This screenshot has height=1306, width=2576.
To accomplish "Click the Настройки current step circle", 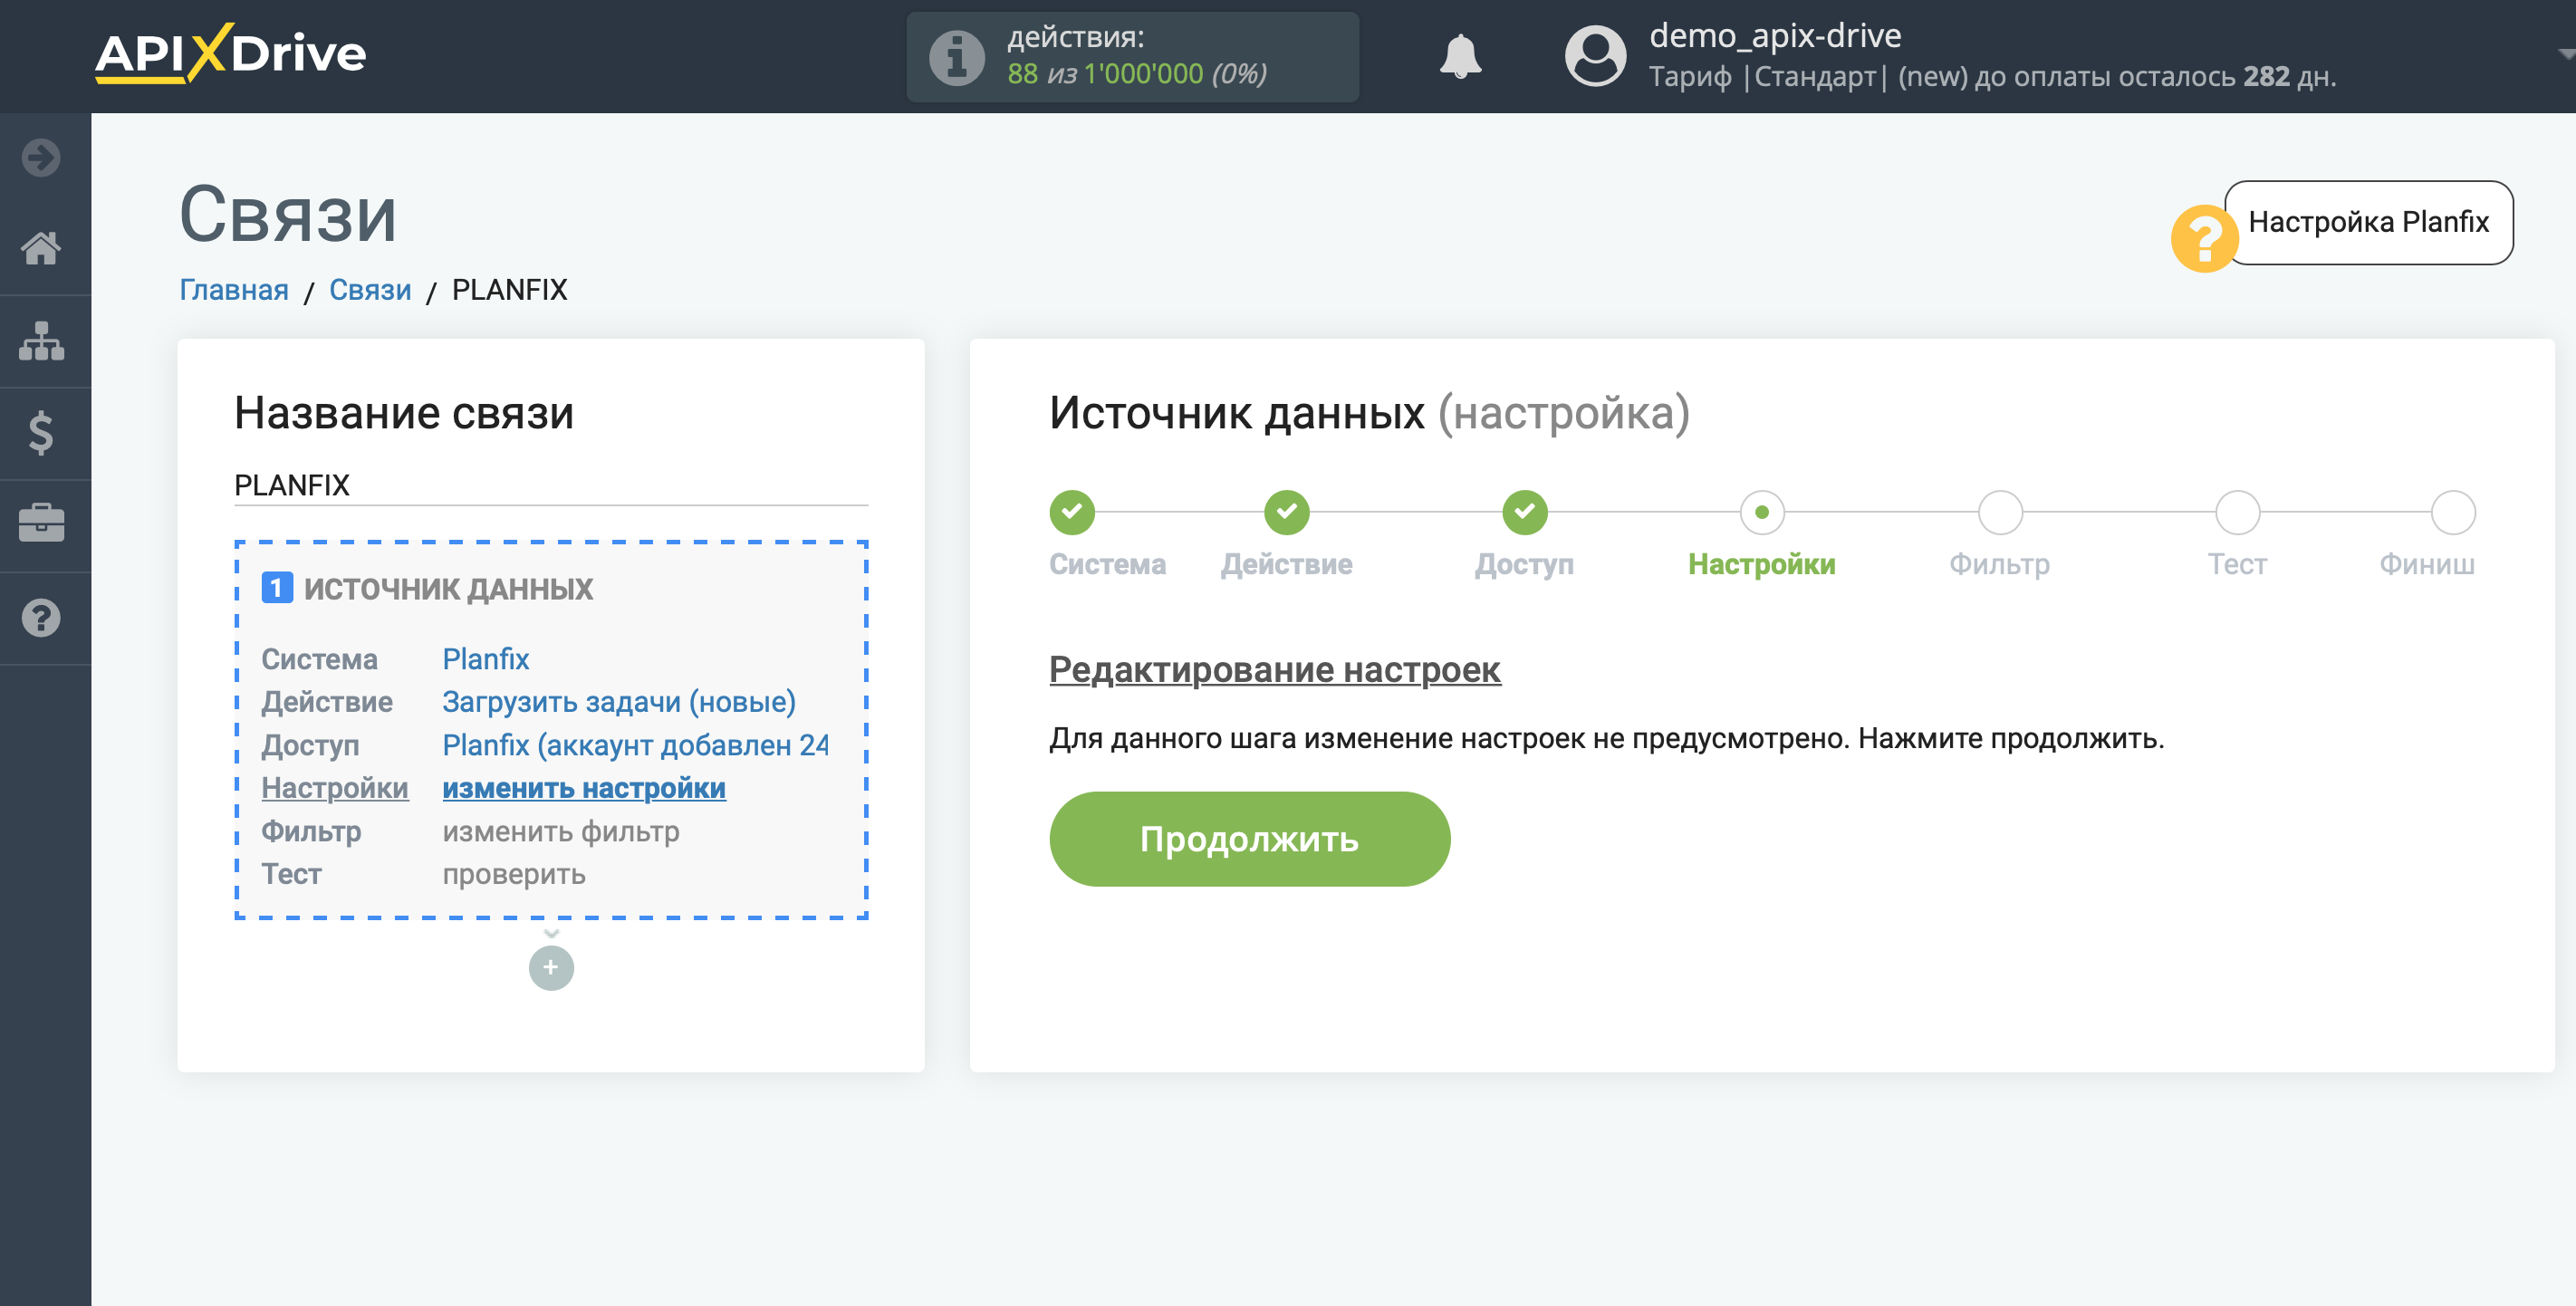I will point(1762,512).
